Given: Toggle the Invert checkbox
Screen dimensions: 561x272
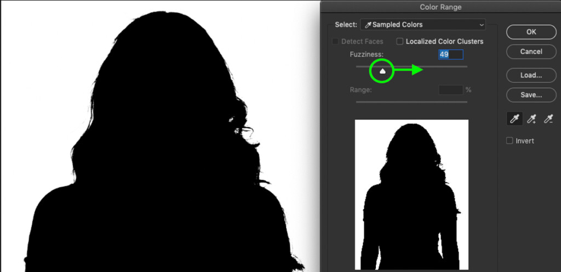Looking at the screenshot, I should (510, 141).
